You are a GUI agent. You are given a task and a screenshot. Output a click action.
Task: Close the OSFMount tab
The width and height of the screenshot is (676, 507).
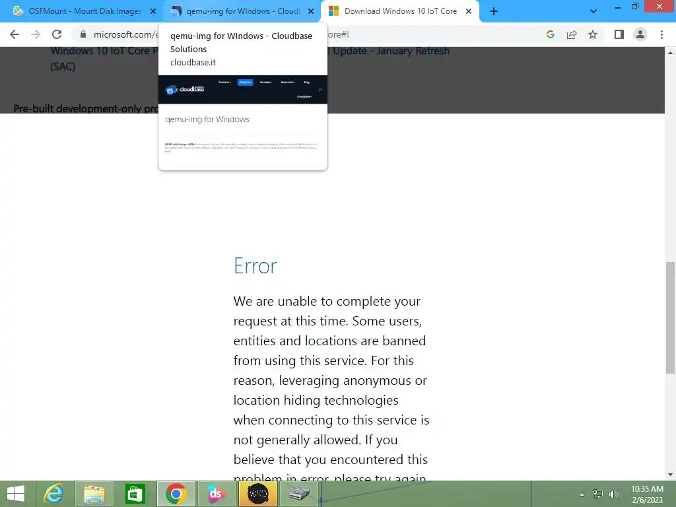153,12
